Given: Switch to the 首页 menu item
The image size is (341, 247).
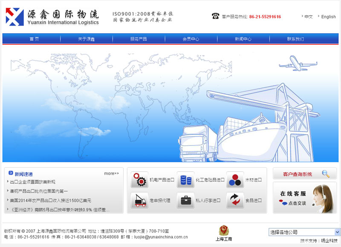Looking at the screenshot, I should [x=34, y=38].
